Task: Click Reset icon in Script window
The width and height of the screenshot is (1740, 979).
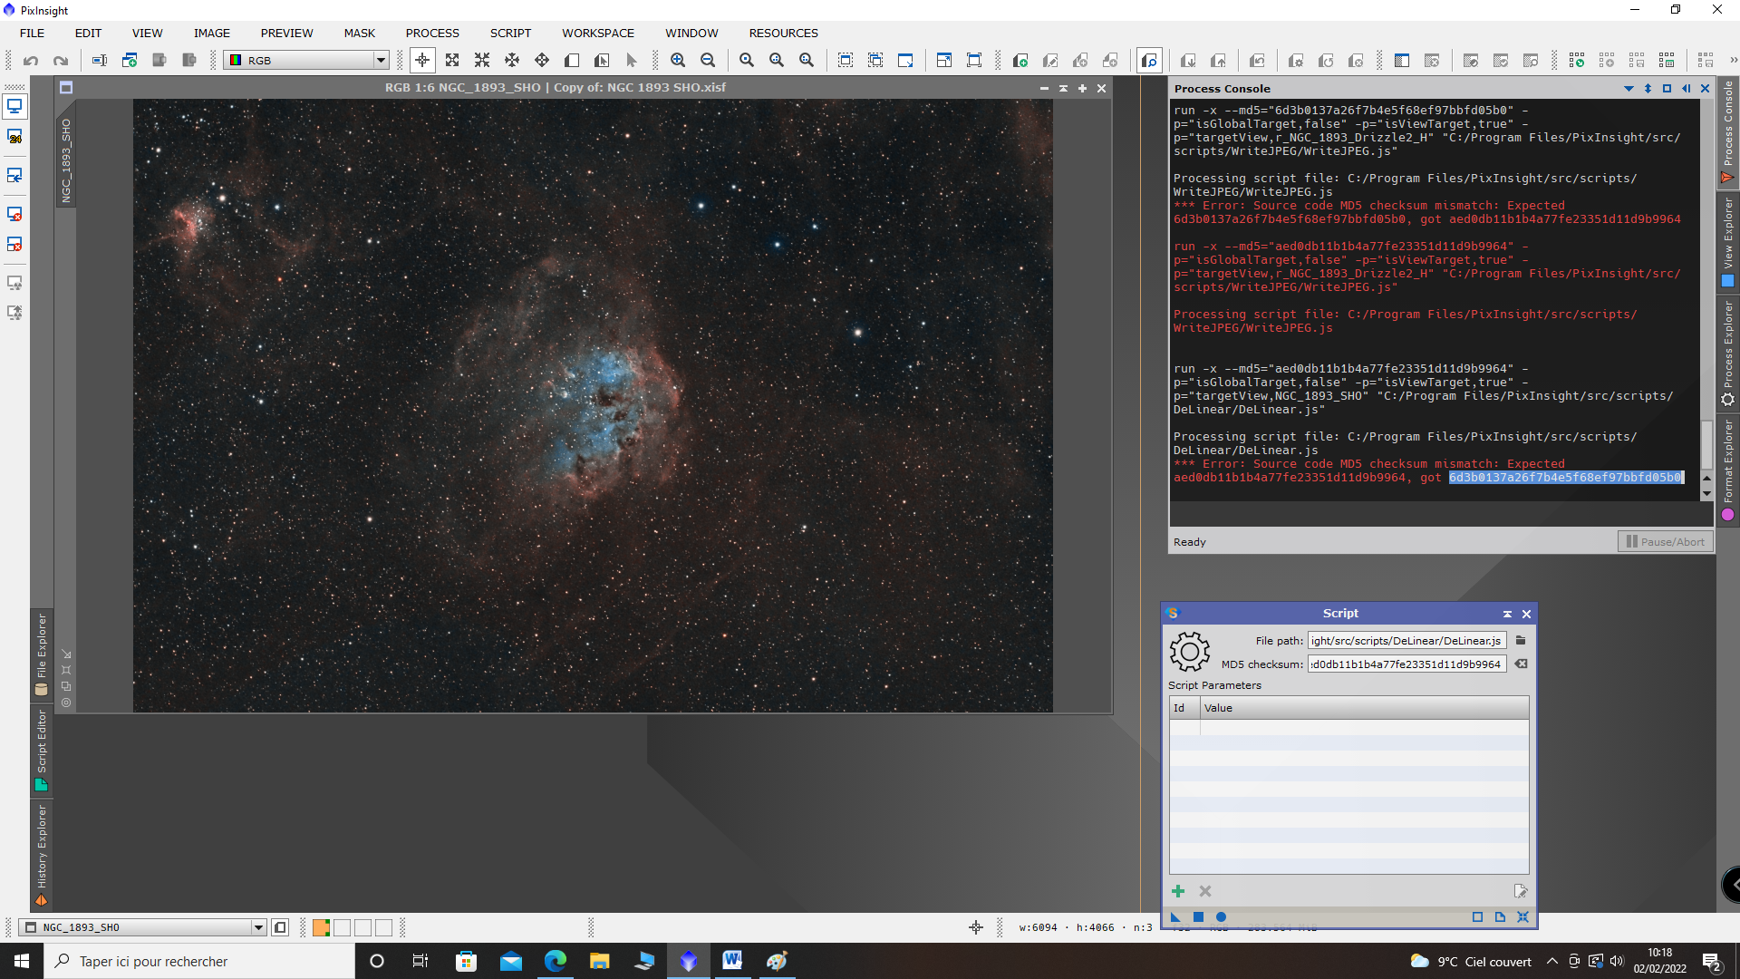Action: pyautogui.click(x=1522, y=917)
